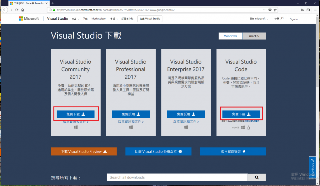Click the Microsoft logo
This screenshot has height=186, width=320.
point(28,18)
